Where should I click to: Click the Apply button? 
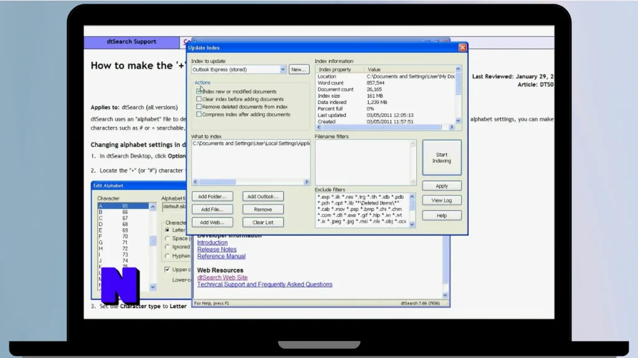click(442, 186)
